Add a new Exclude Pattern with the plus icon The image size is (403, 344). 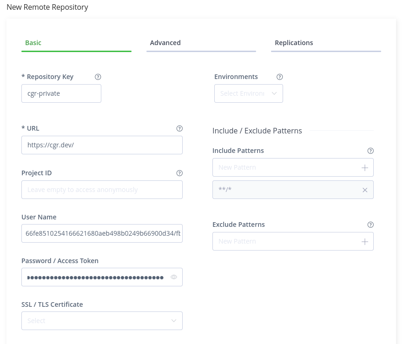[365, 241]
